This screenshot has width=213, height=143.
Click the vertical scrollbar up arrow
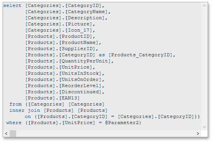click(x=204, y=5)
